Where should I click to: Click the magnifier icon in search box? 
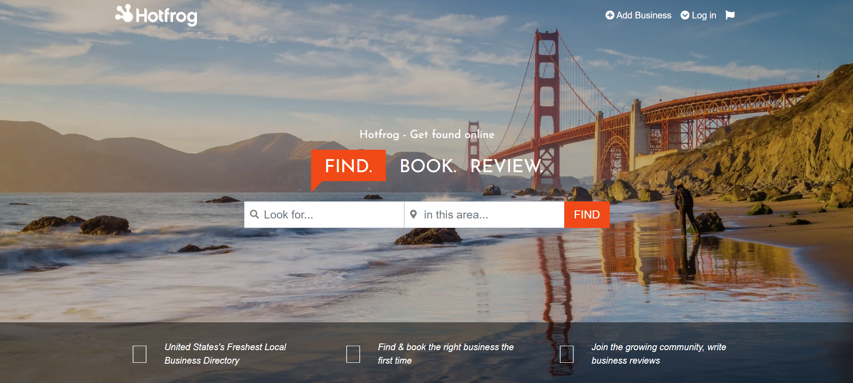(x=255, y=214)
